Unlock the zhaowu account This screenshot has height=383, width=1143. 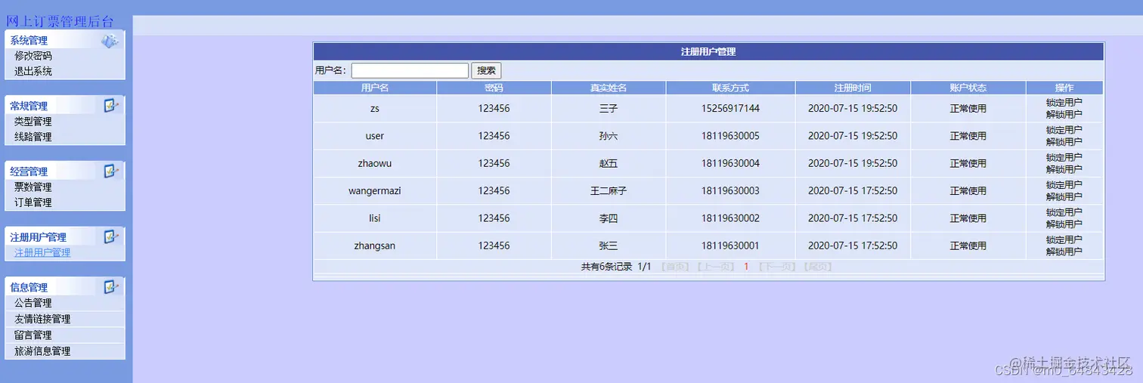(1064, 169)
